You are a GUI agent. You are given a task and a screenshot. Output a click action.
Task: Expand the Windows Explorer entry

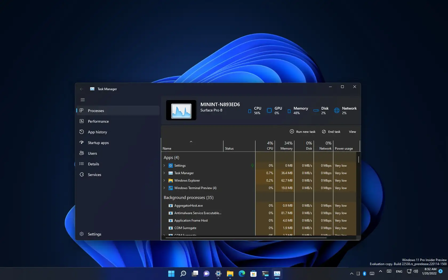coord(164,181)
